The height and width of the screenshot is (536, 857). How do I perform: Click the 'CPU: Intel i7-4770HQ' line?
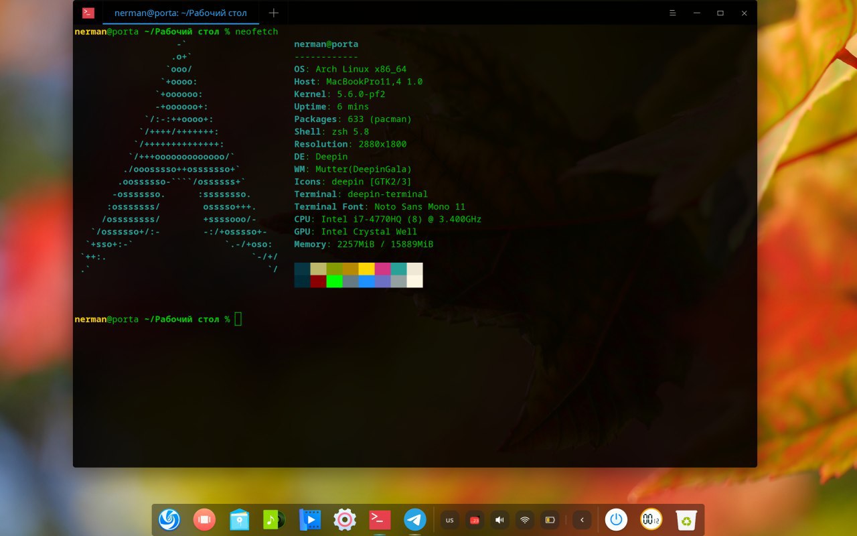click(x=388, y=219)
